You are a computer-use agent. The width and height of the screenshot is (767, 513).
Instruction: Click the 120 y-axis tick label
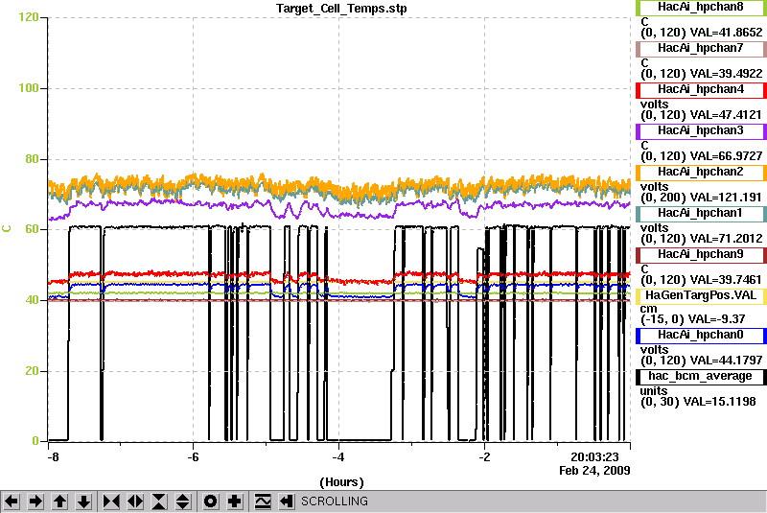coord(29,17)
